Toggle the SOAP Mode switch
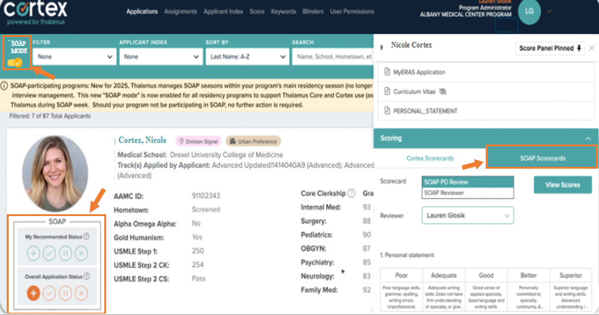 15,63
